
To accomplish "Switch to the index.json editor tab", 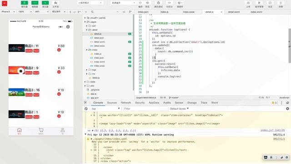I will point(143,12).
